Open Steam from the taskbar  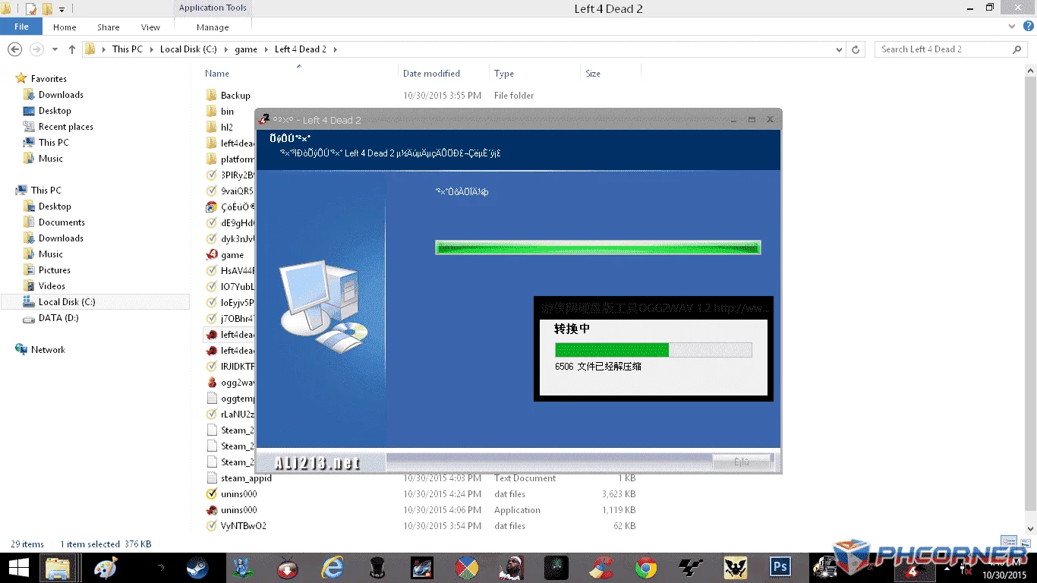(197, 568)
